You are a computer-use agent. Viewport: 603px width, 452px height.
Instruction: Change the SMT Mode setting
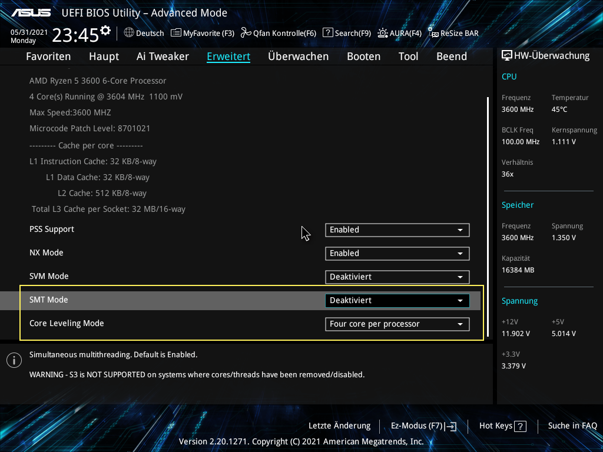[x=397, y=300]
